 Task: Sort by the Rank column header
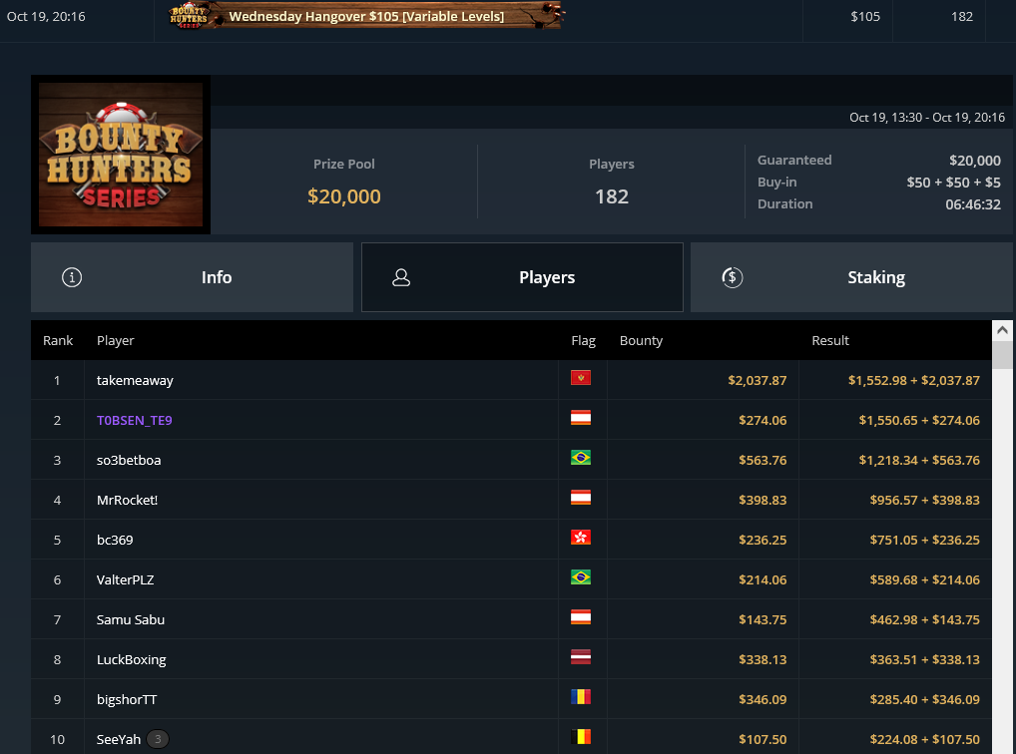click(x=58, y=341)
